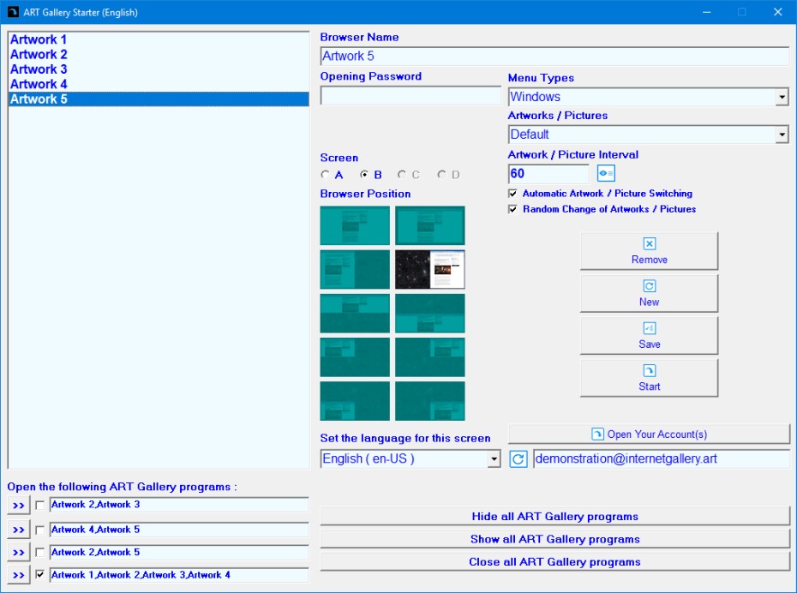The height and width of the screenshot is (593, 797).
Task: Check the box for Artwork 4,Artwork 5
Action: tap(40, 530)
